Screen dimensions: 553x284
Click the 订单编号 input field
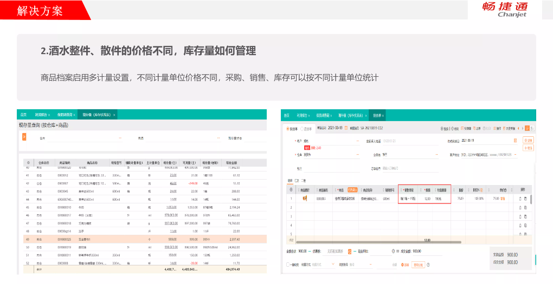(x=410, y=169)
